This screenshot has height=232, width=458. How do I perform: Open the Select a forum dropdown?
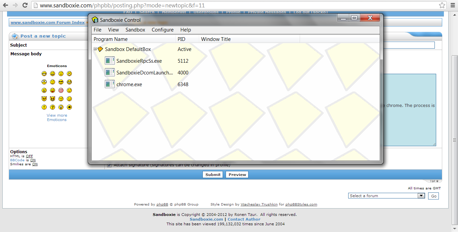point(387,196)
